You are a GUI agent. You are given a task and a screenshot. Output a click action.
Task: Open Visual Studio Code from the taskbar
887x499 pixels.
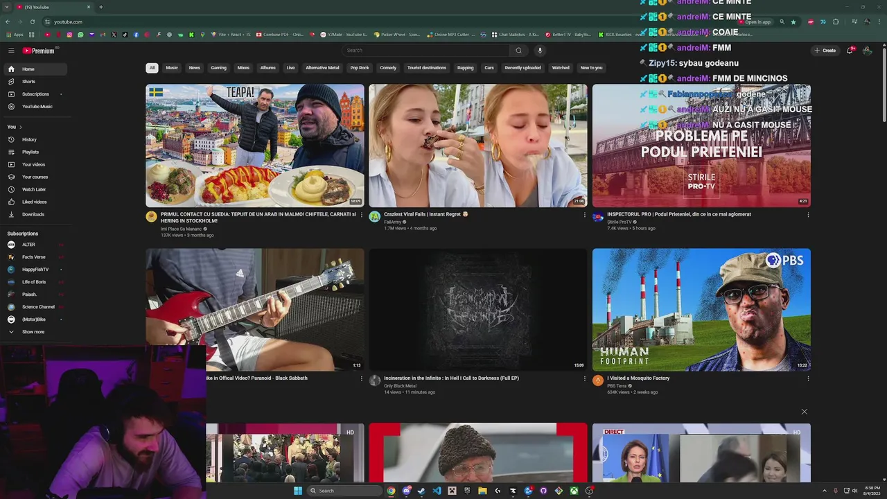point(437,491)
